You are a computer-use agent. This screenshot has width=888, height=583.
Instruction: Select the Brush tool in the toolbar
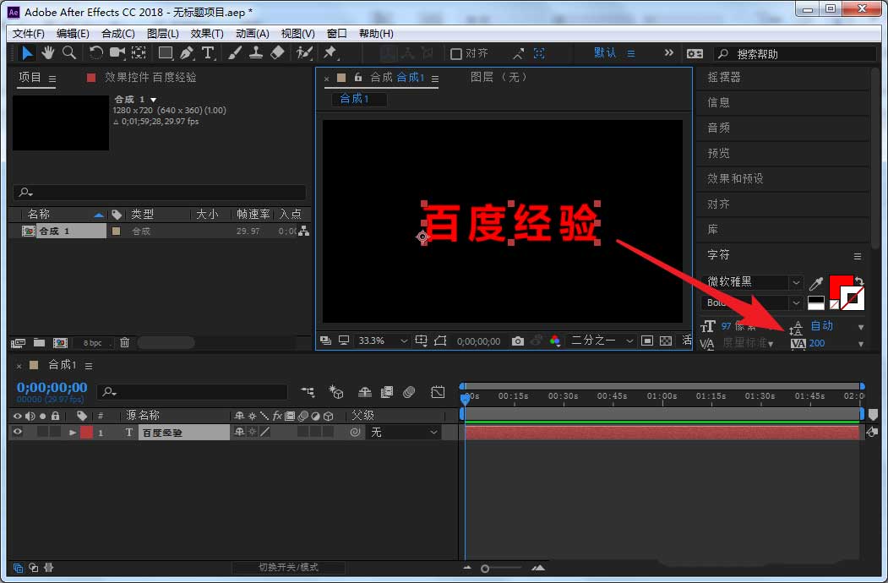(x=234, y=52)
